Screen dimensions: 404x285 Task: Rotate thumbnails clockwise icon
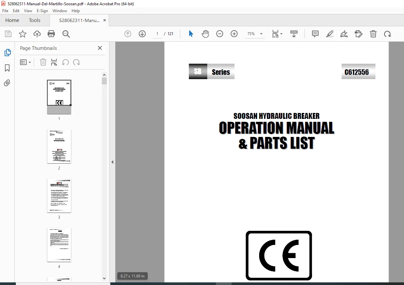[x=77, y=62]
